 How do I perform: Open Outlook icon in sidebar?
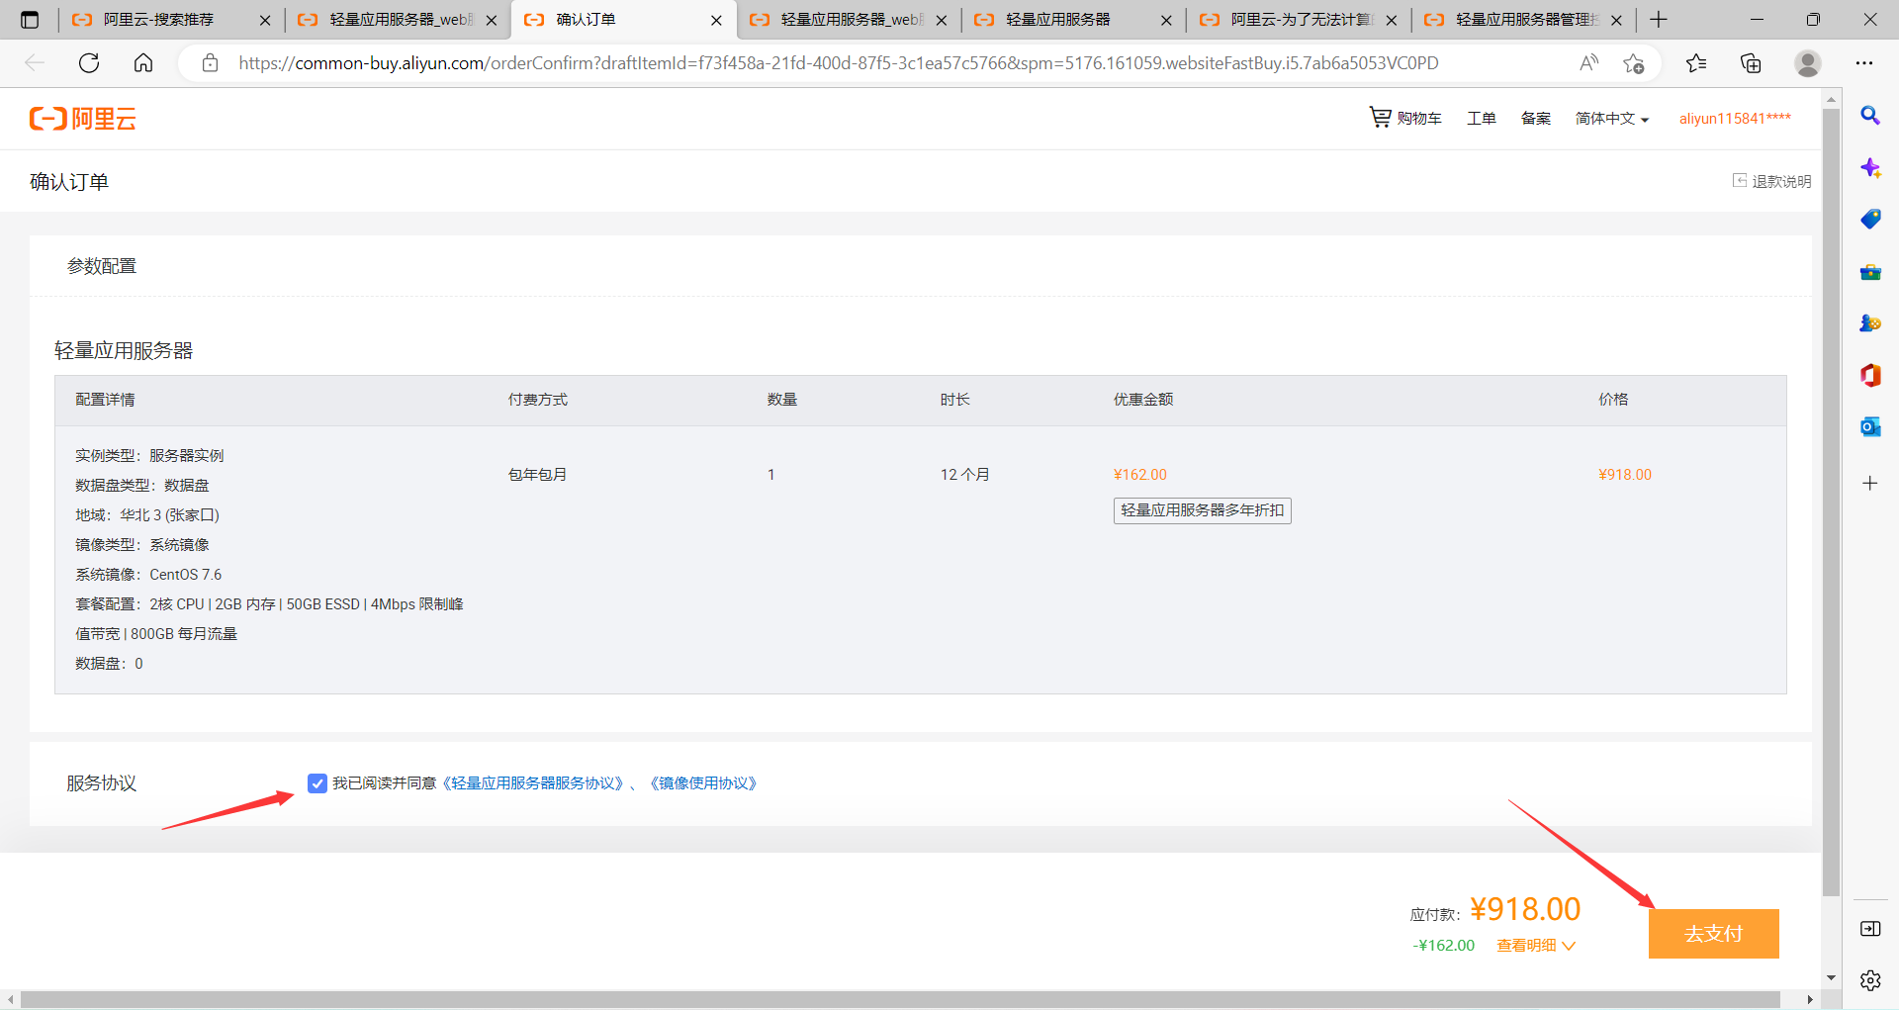point(1869,426)
